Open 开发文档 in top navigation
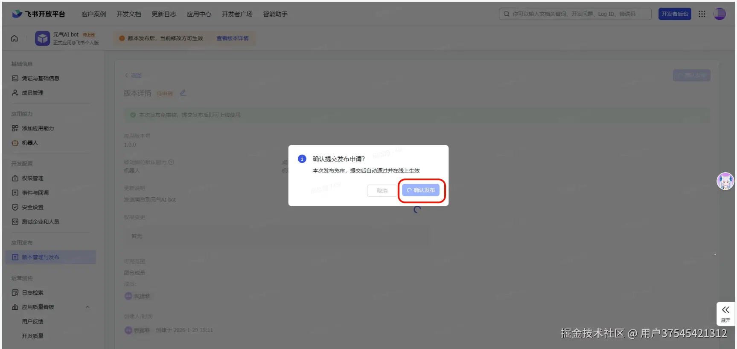737x349 pixels. tap(129, 14)
